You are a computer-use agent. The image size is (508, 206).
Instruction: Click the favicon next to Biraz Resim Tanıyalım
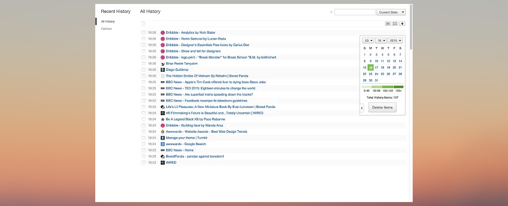(x=163, y=64)
